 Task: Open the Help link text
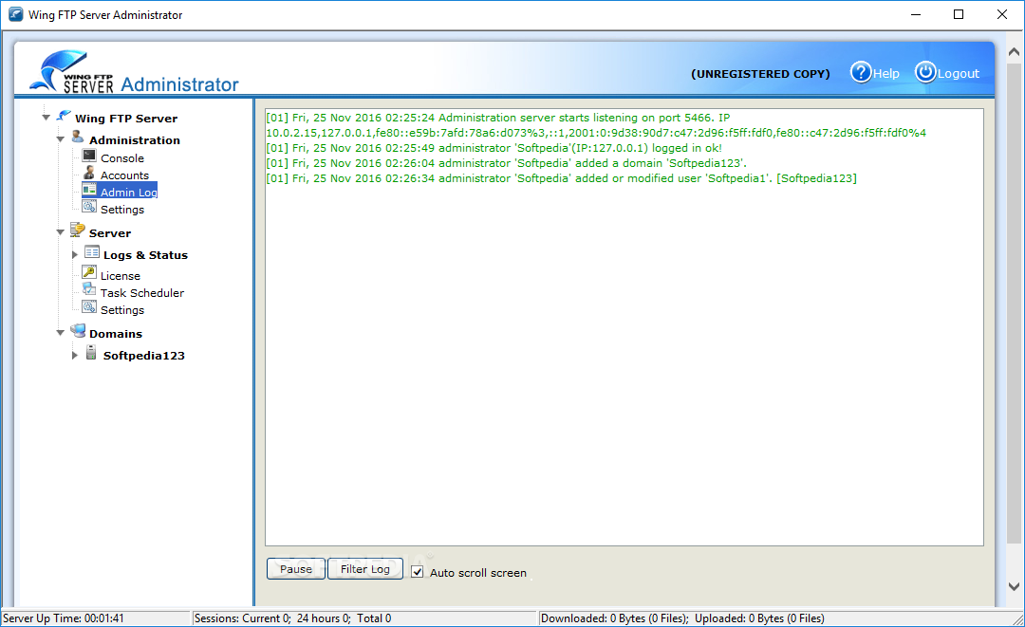pos(886,74)
